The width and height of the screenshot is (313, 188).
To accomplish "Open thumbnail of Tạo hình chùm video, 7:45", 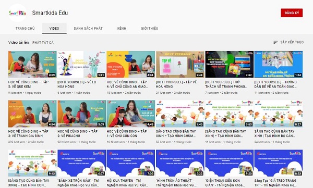I will click(x=180, y=114).
